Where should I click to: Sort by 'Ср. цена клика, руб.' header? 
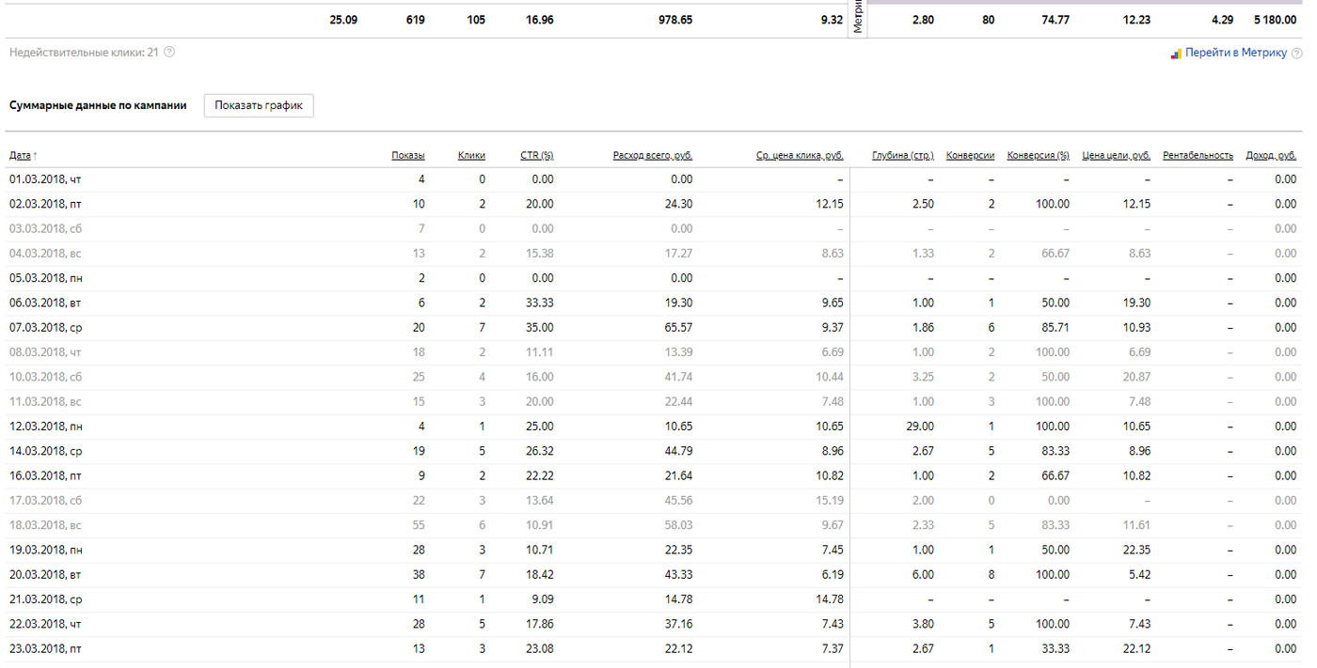800,155
